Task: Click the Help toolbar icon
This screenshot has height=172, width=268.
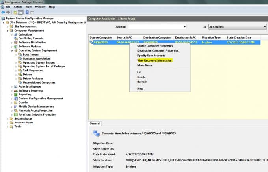Action: pos(27,12)
